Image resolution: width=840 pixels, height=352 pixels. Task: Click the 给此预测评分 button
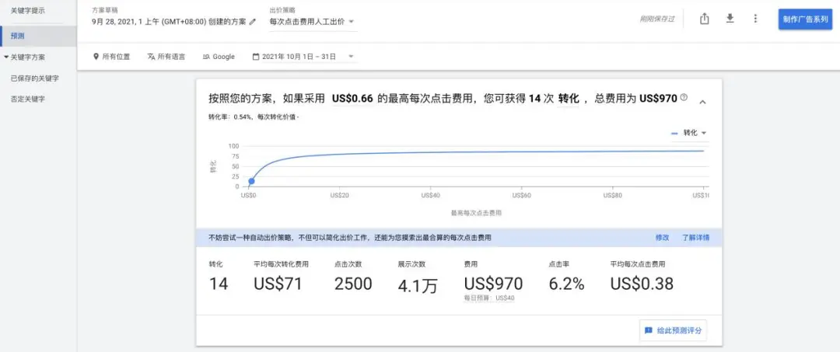(673, 330)
